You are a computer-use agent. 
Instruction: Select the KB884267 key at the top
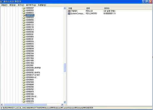30,8
